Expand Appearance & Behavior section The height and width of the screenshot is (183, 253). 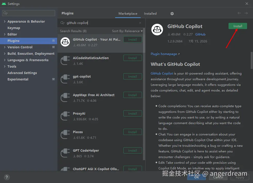5,21
